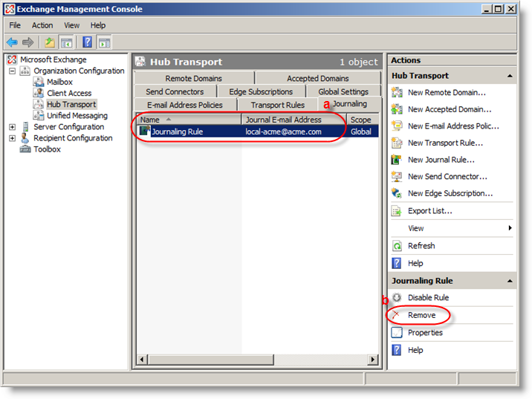This screenshot has height=399, width=532.
Task: Click the Microsoft Exchange root icon
Action: 12,59
